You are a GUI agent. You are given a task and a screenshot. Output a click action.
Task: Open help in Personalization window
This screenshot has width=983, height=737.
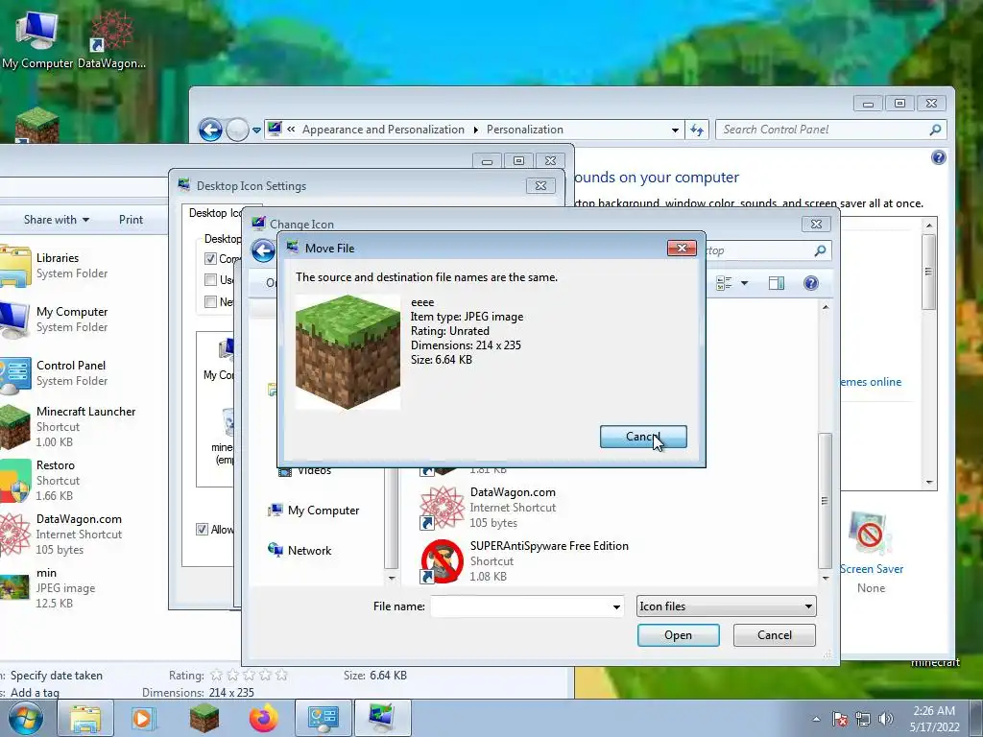(939, 157)
